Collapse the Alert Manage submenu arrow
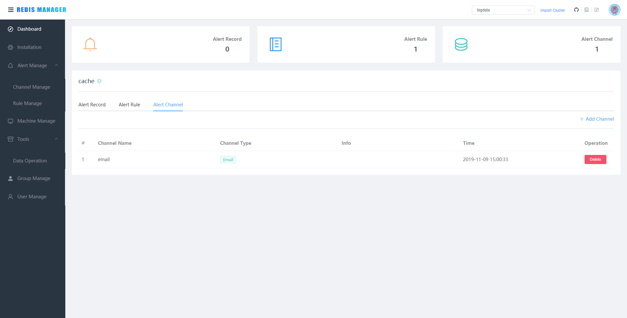 pos(56,65)
